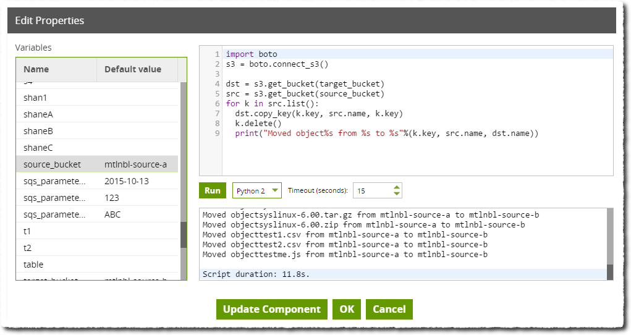Click the variables list scrollbar thumb
631x335 pixels.
click(x=183, y=235)
